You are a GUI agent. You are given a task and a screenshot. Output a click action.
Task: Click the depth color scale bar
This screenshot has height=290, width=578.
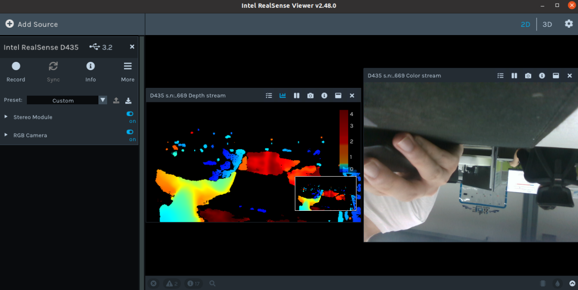pos(344,139)
